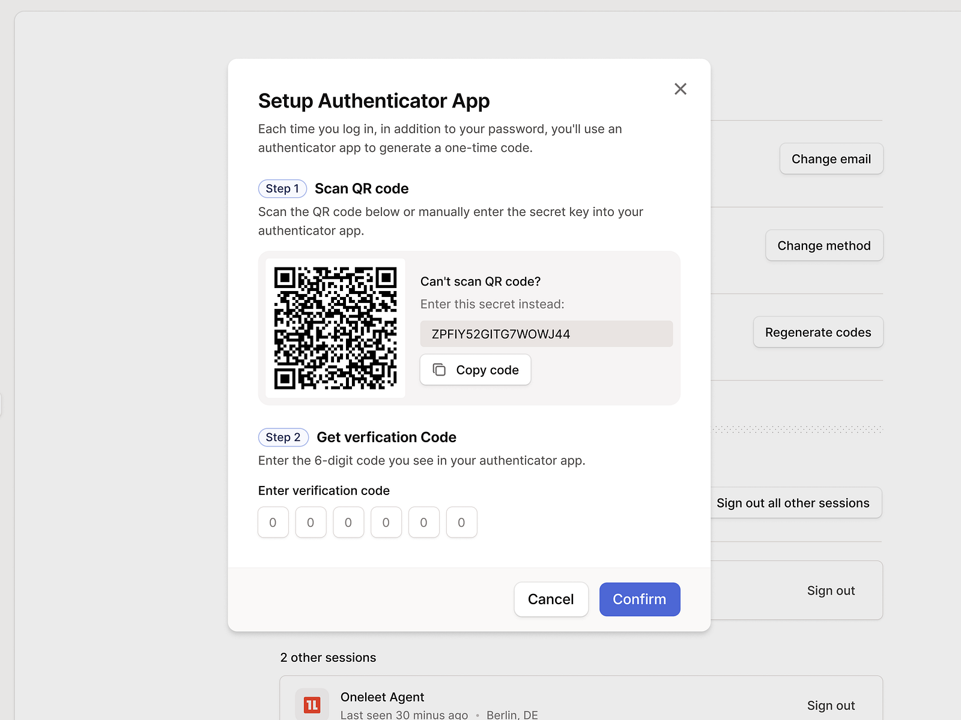
Task: Click the Step 1 badge
Action: (282, 188)
